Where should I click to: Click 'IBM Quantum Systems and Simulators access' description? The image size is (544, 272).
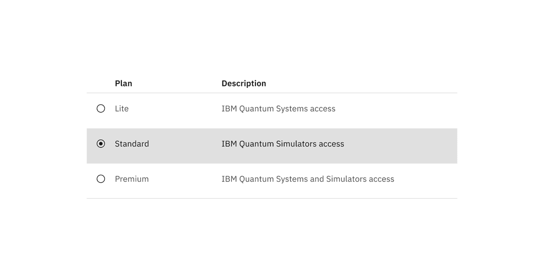coord(308,178)
